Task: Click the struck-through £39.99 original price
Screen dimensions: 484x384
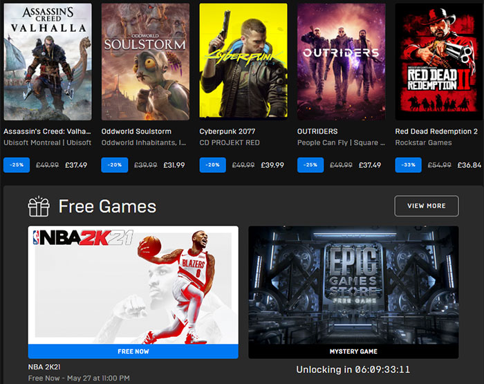Action: (x=146, y=165)
